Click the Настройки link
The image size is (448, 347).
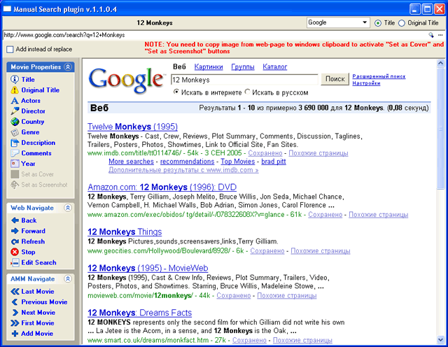pos(366,83)
